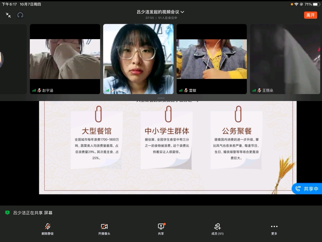Screen dimensions: 322x242
Task: Start screen sharing with the 共享 button
Action: coord(161,229)
